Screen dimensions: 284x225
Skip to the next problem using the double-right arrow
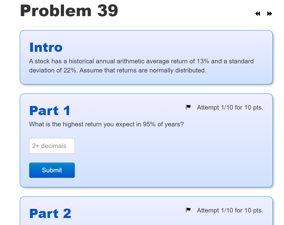[269, 13]
